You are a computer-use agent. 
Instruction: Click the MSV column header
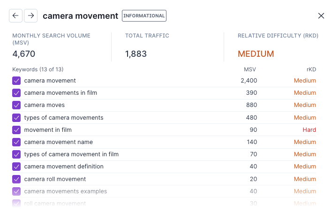(250, 69)
